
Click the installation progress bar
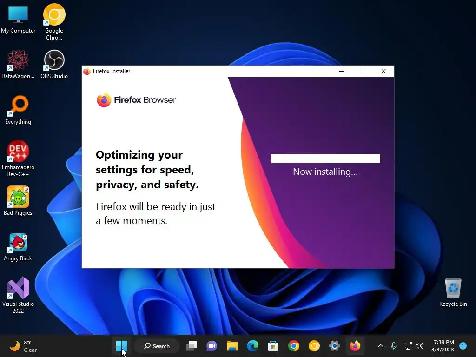click(325, 159)
